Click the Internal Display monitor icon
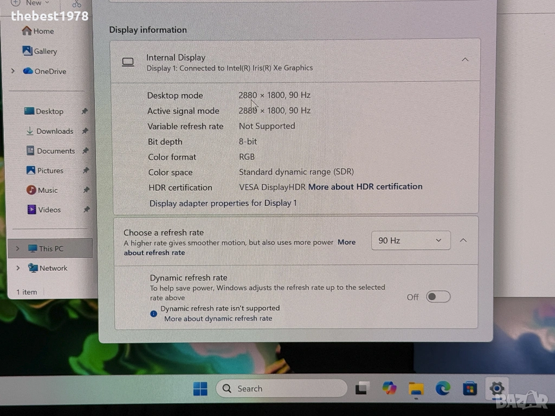This screenshot has width=555, height=416. tap(128, 62)
